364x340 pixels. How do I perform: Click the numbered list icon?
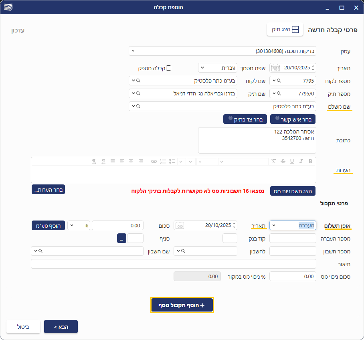[163, 162]
